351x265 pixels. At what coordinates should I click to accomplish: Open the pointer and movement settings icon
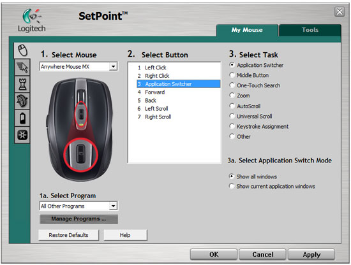click(x=22, y=67)
